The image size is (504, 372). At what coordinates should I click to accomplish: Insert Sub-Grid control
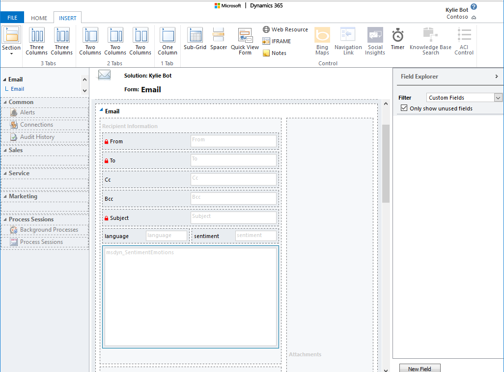click(x=195, y=39)
